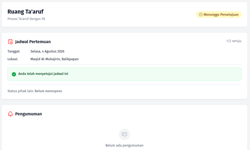Click the empty message bubble icon

124,135
